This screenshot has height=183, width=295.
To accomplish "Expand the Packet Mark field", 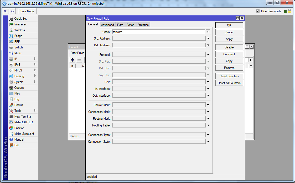I will pos(208,105).
